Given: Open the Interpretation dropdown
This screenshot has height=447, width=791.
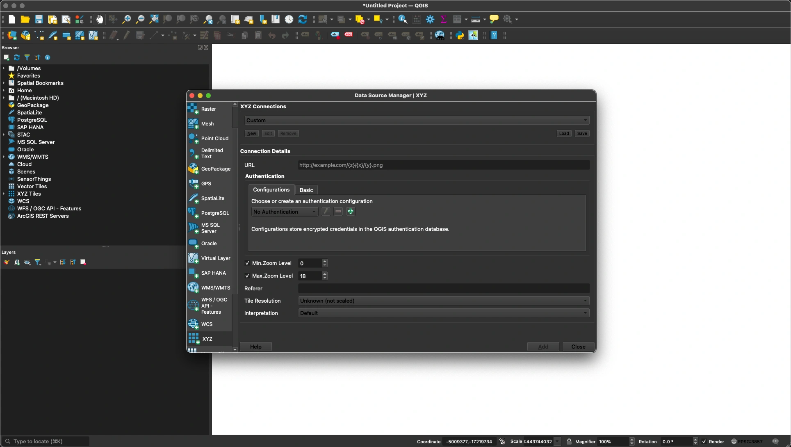Looking at the screenshot, I should pyautogui.click(x=444, y=313).
